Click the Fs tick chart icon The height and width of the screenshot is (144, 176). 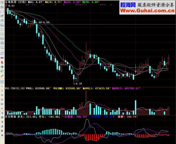click(x=2, y=82)
